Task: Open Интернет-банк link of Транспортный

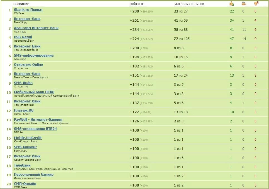Action: click(27, 101)
